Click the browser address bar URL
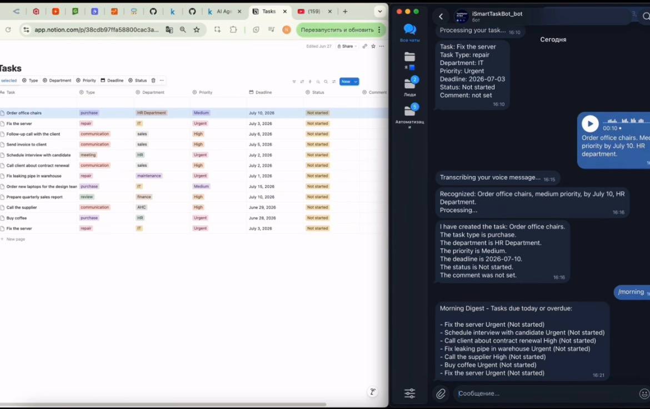 click(96, 29)
